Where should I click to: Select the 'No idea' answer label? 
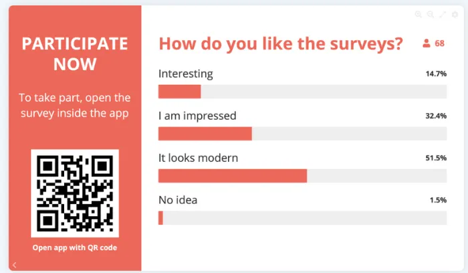click(178, 199)
